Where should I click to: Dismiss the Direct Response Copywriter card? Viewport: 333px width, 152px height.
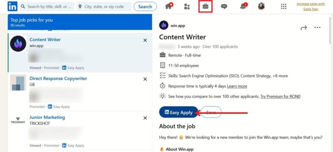pos(145,79)
